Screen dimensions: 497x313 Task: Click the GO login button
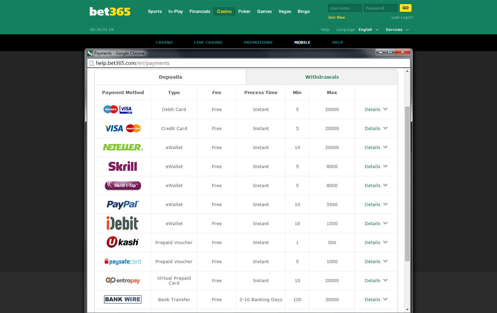(406, 8)
